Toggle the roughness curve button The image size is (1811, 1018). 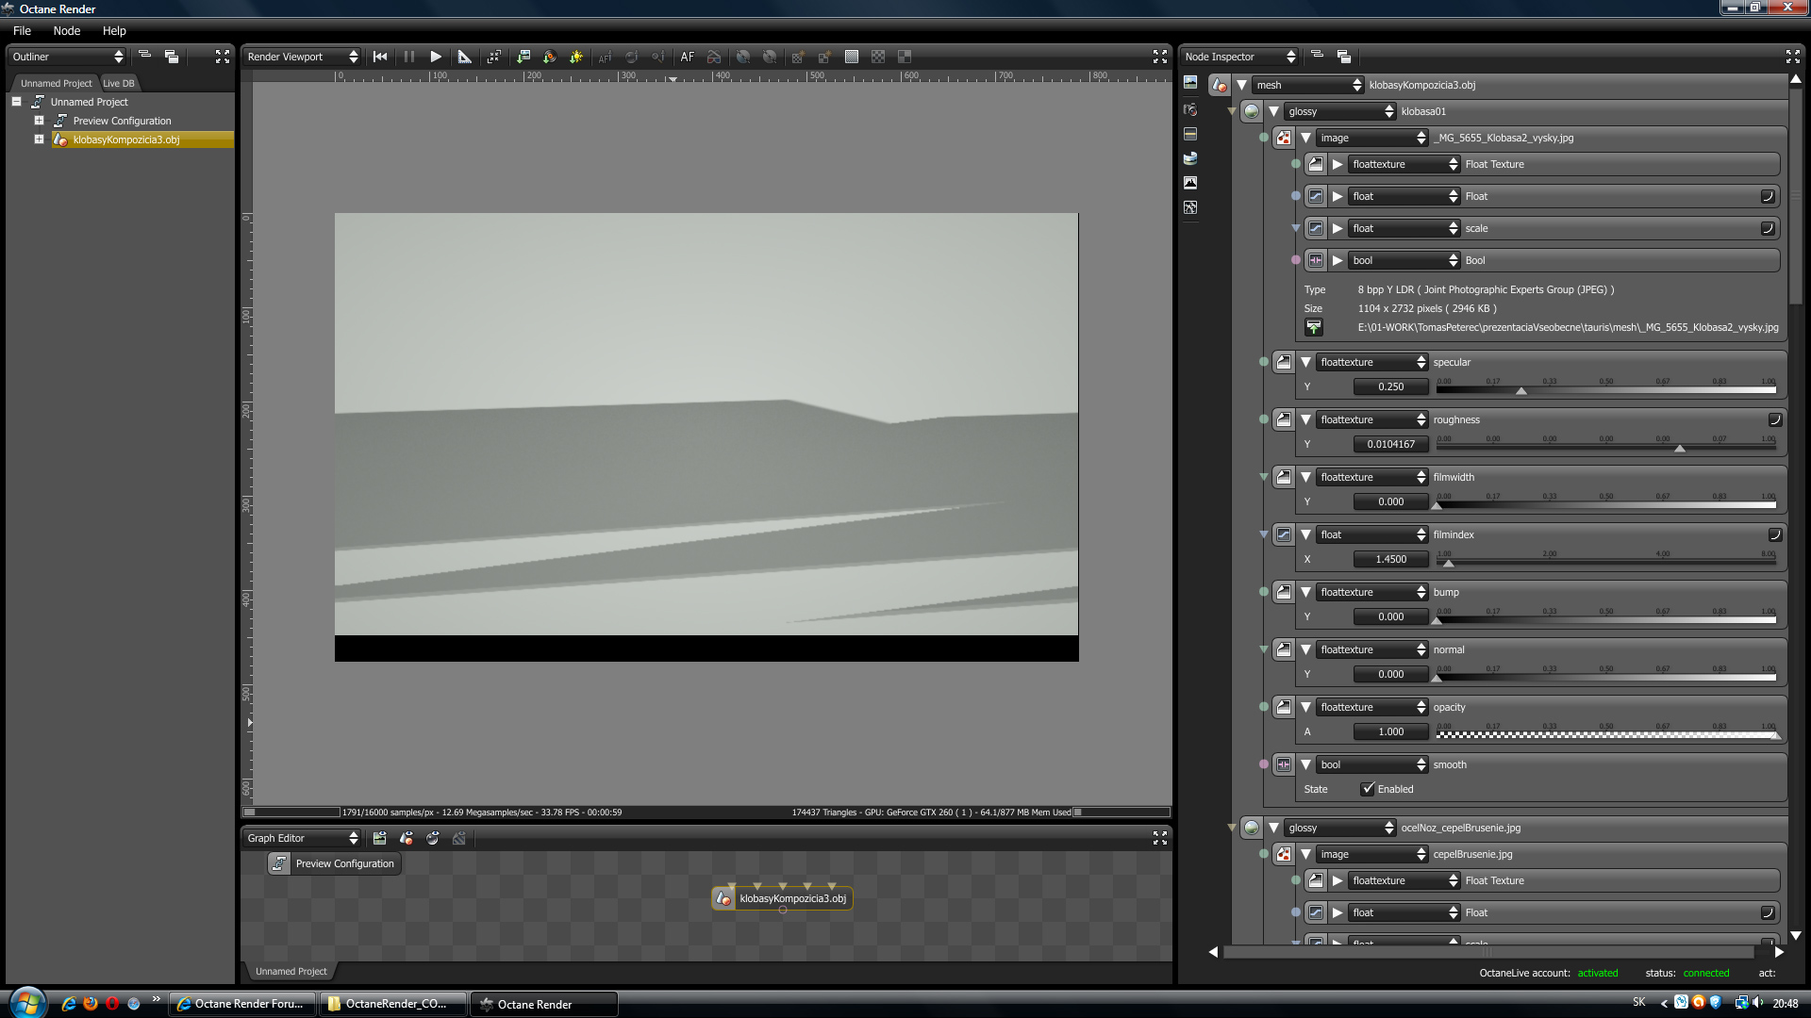pos(1774,419)
